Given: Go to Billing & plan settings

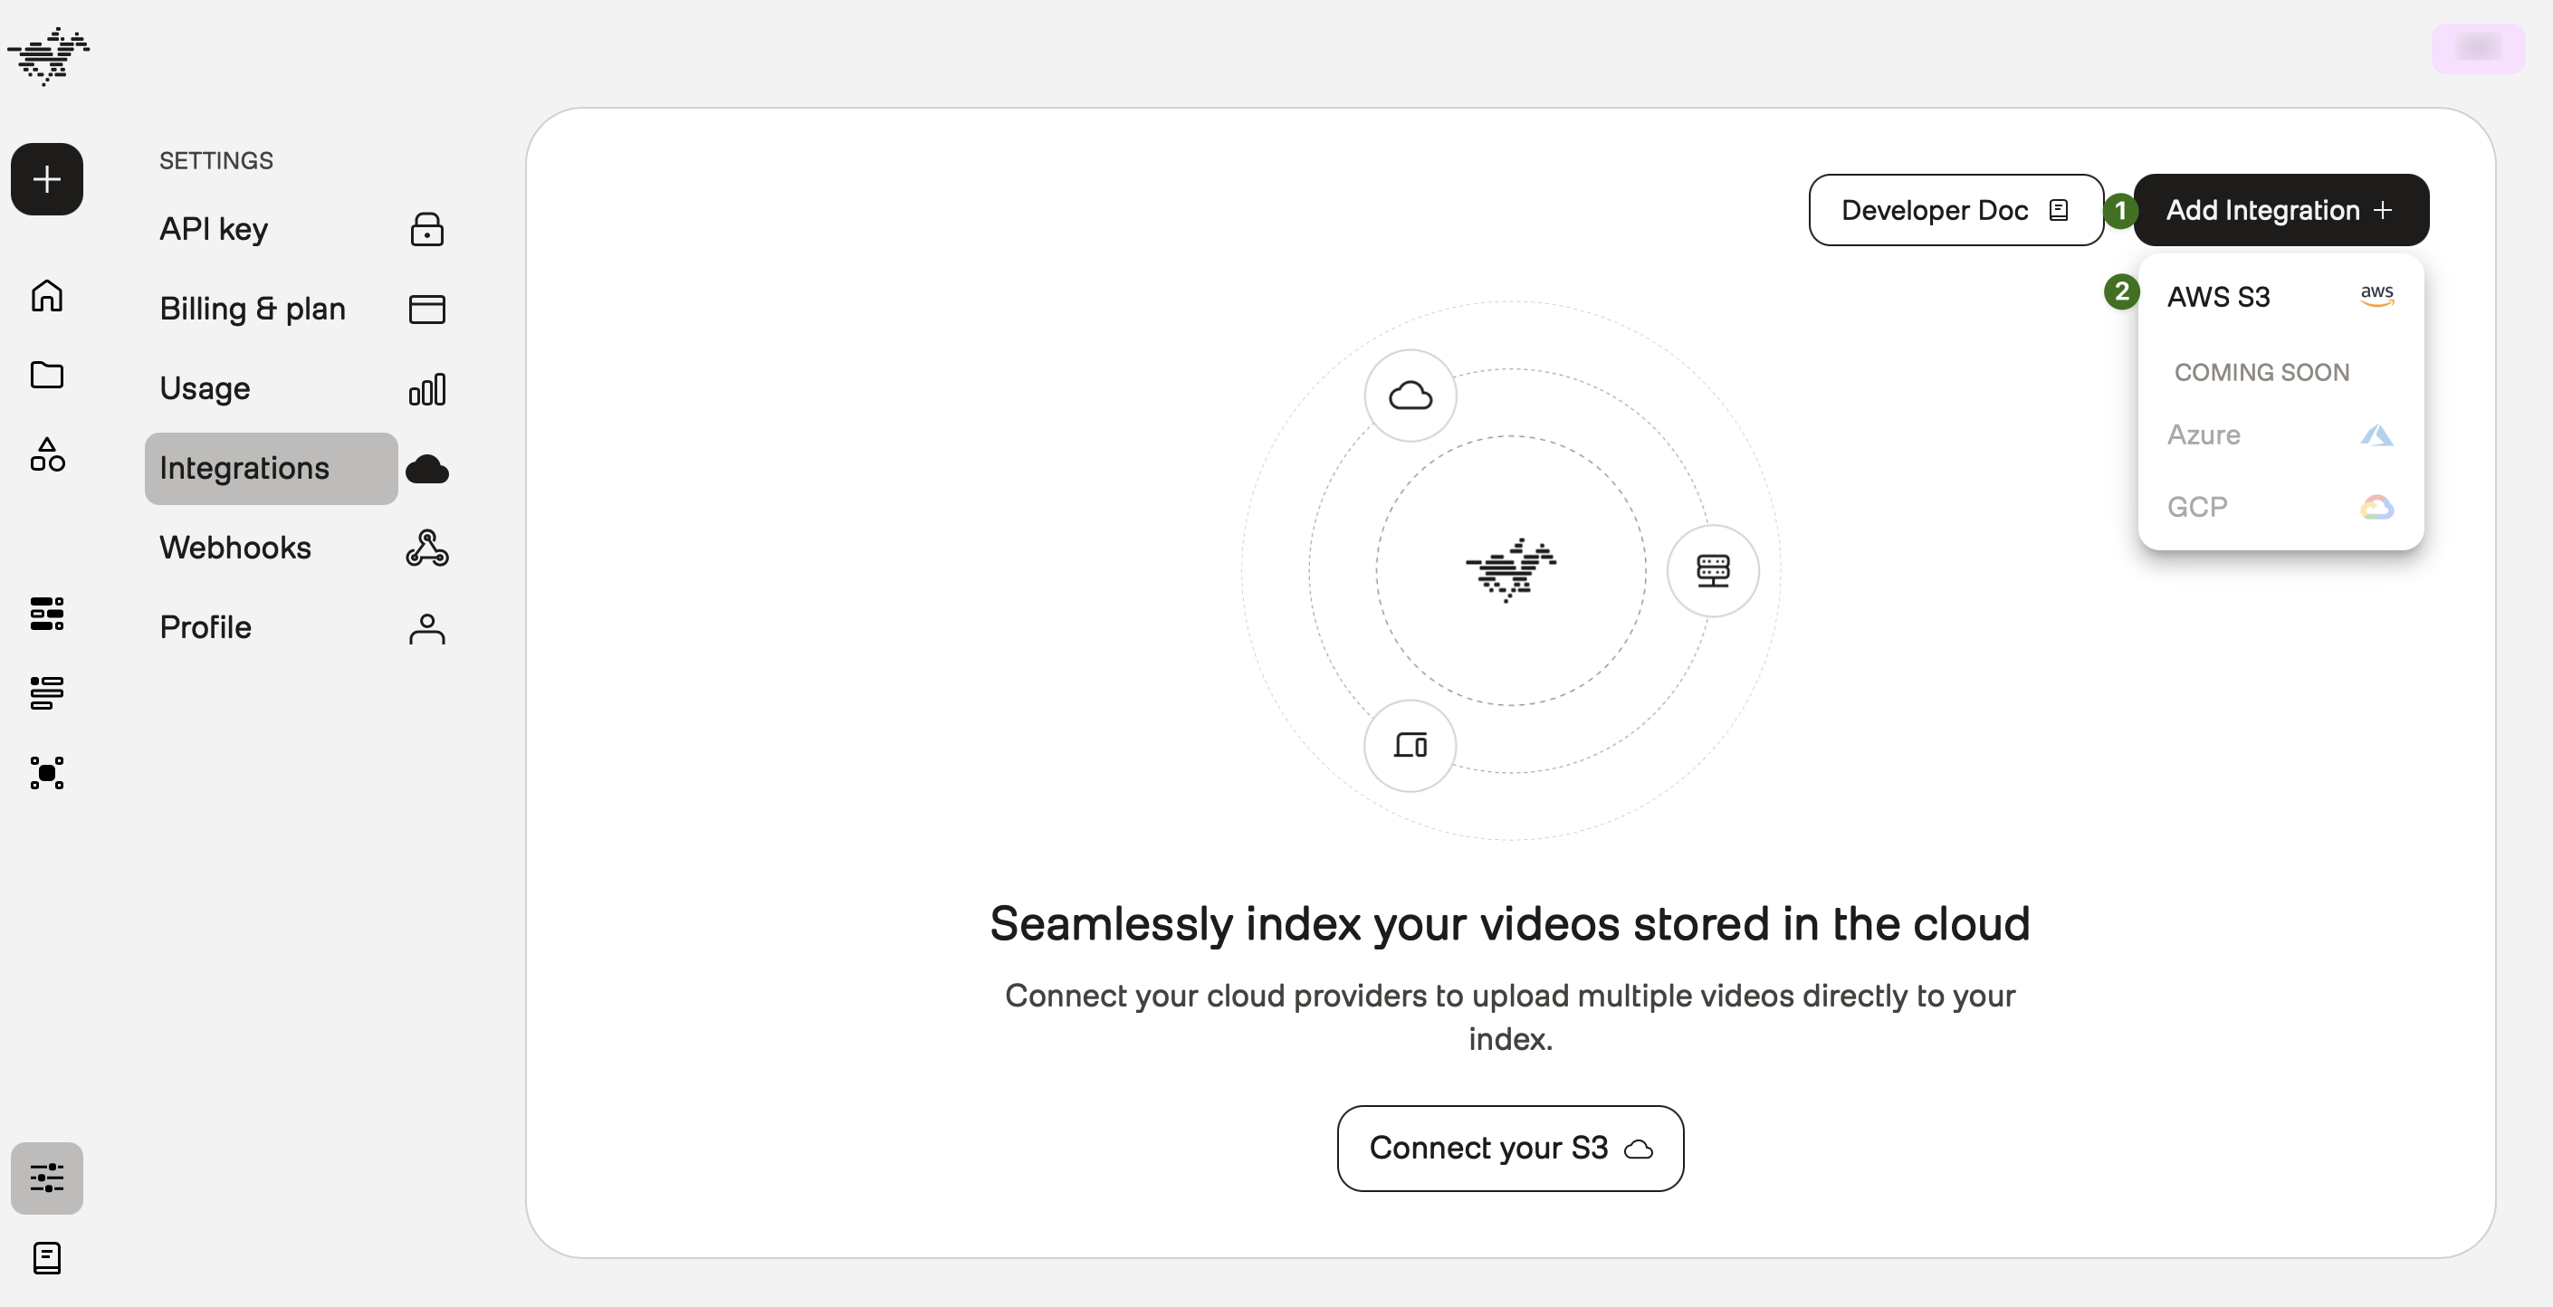Looking at the screenshot, I should pyautogui.click(x=253, y=310).
